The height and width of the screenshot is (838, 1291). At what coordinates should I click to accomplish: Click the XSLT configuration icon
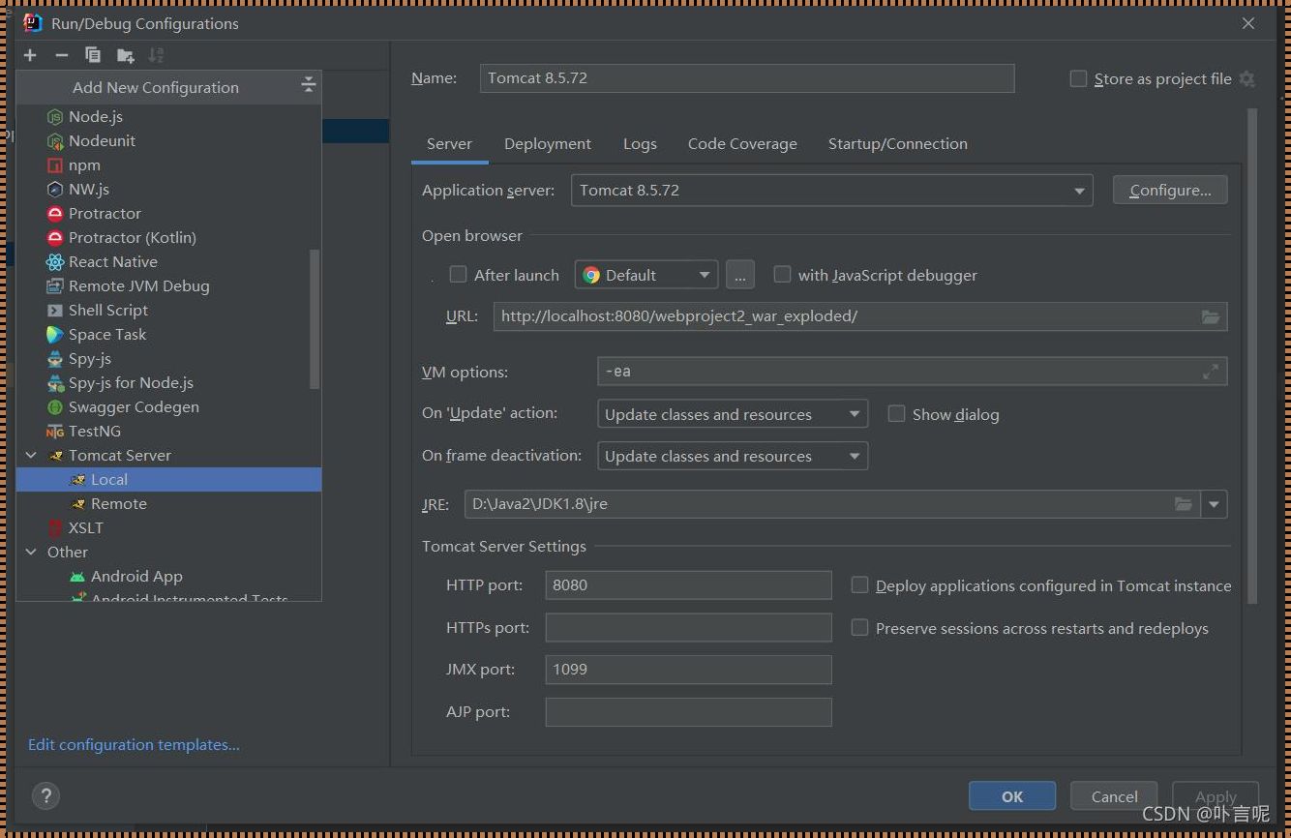(x=55, y=527)
